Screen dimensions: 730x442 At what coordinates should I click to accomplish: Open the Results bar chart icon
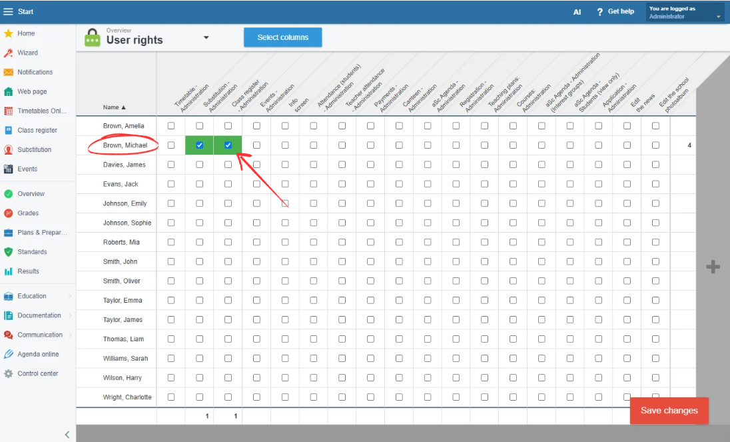coord(9,271)
